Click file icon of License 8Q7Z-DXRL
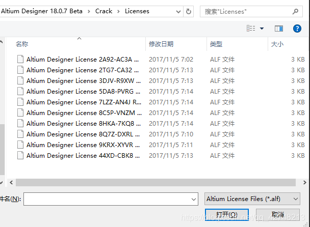This screenshot has height=227, width=310. click(20, 134)
